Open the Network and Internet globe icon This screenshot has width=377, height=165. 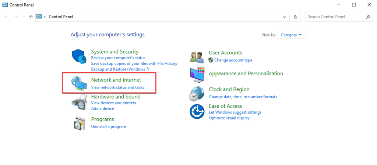click(79, 84)
